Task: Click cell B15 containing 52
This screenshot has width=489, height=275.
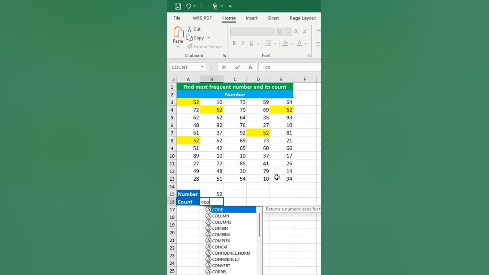Action: [212, 194]
